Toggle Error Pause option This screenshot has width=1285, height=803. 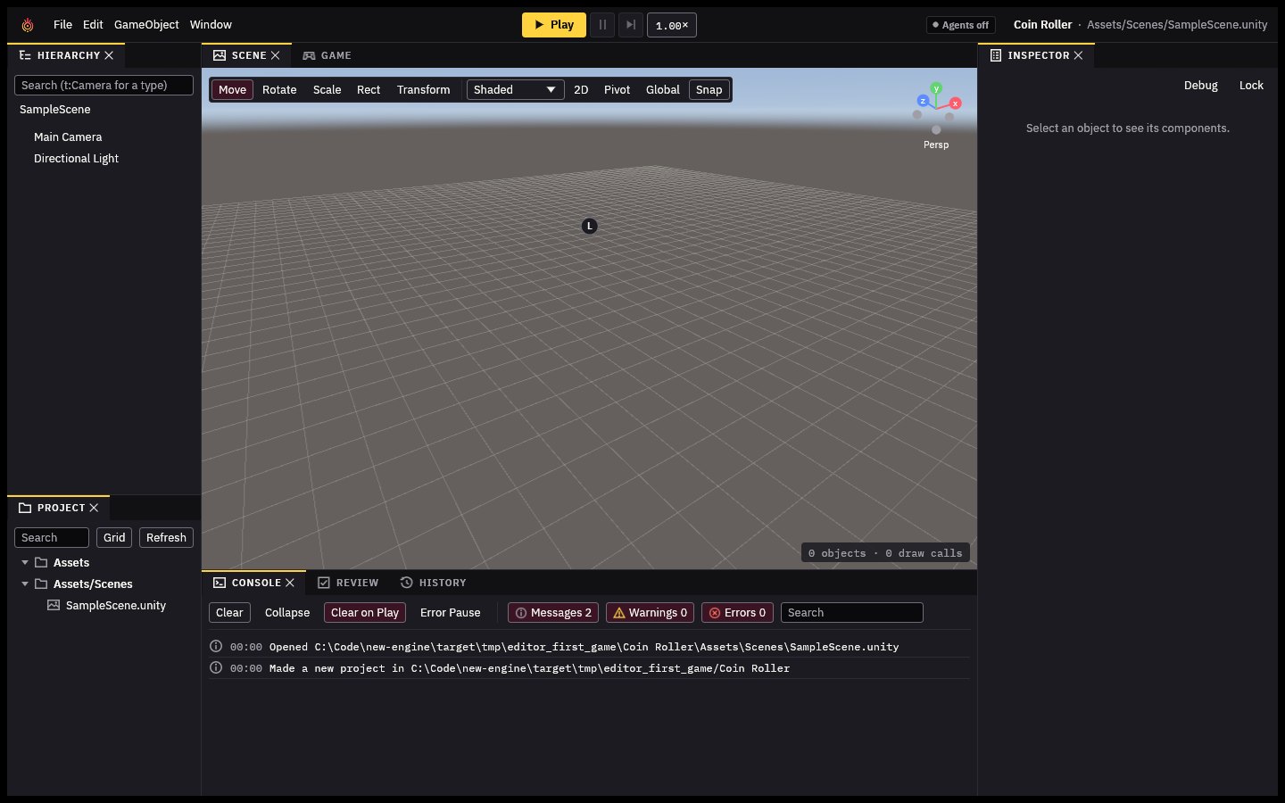coord(451,612)
